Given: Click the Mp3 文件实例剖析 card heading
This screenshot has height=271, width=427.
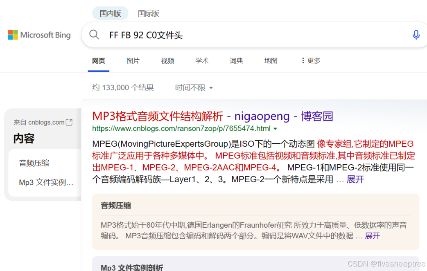Looking at the screenshot, I should point(132,267).
